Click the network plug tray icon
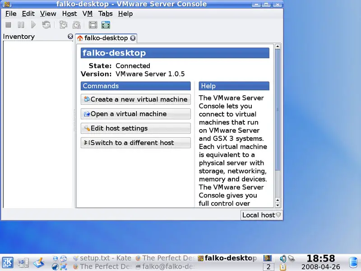This screenshot has width=361, height=271. (x=292, y=258)
